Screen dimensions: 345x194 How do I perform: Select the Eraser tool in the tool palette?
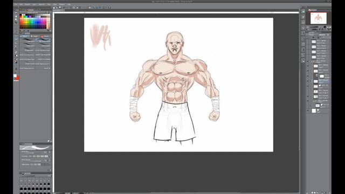(x=16, y=52)
